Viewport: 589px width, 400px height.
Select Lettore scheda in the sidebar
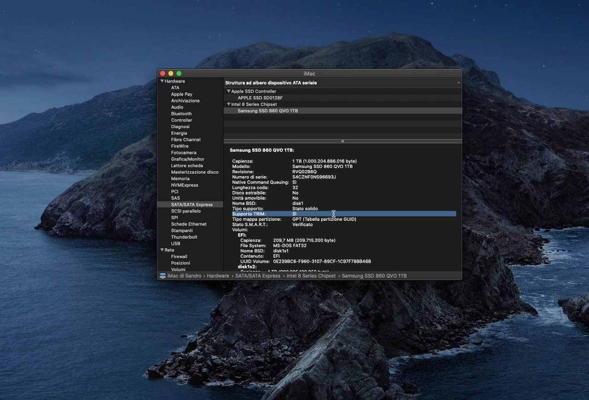187,166
